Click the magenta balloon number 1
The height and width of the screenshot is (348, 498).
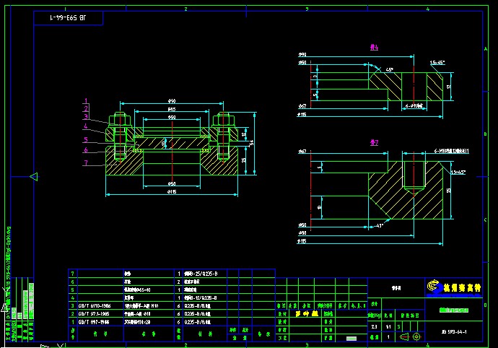pyautogui.click(x=86, y=101)
